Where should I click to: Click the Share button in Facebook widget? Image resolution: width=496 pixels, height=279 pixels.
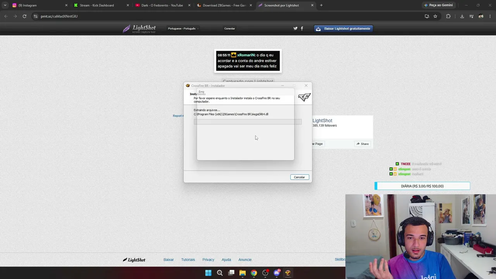click(x=363, y=144)
